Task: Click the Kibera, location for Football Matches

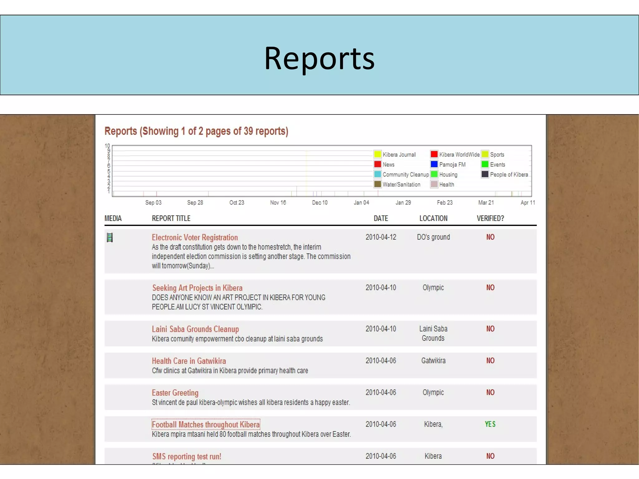Action: click(433, 424)
